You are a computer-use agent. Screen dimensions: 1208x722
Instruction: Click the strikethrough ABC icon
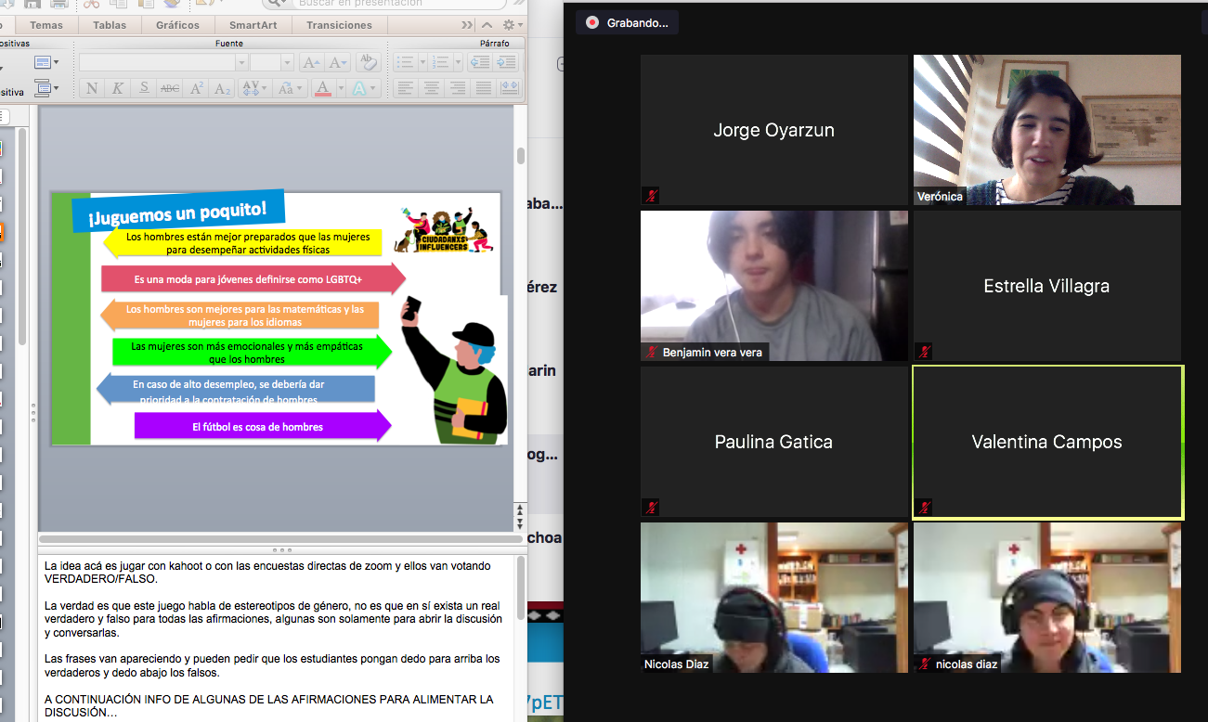tap(170, 89)
